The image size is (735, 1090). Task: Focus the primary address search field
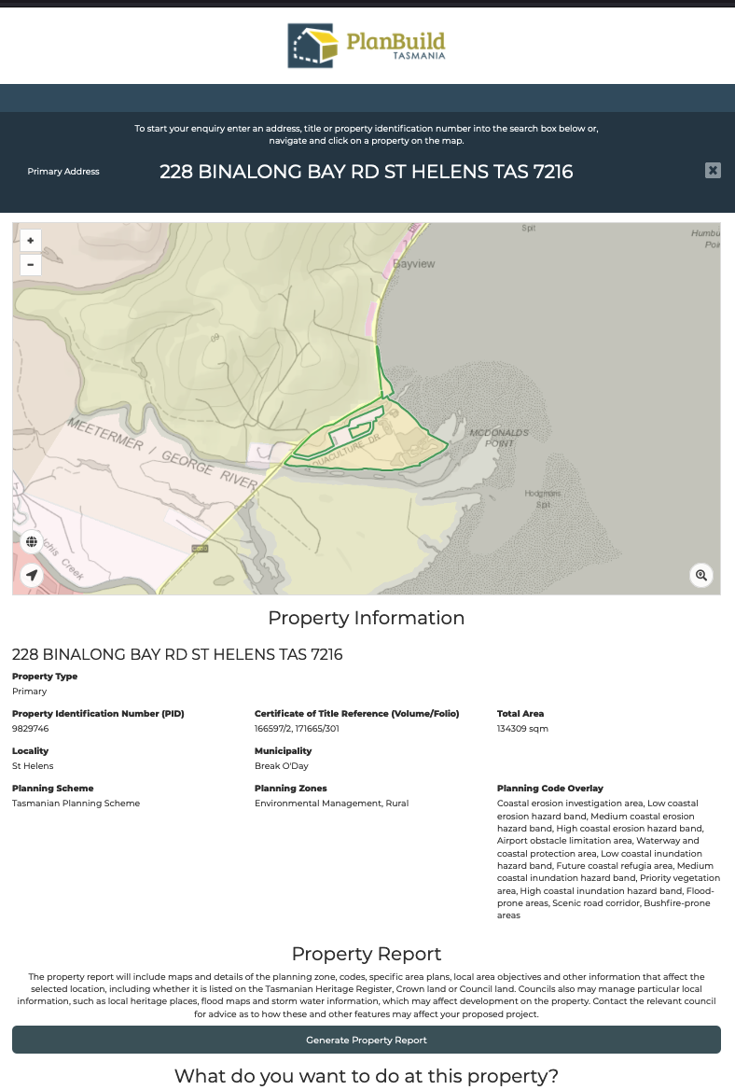coord(367,172)
